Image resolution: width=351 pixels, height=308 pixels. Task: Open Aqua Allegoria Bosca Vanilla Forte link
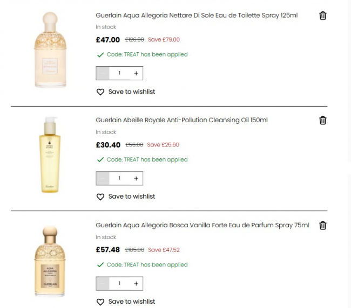click(x=202, y=225)
